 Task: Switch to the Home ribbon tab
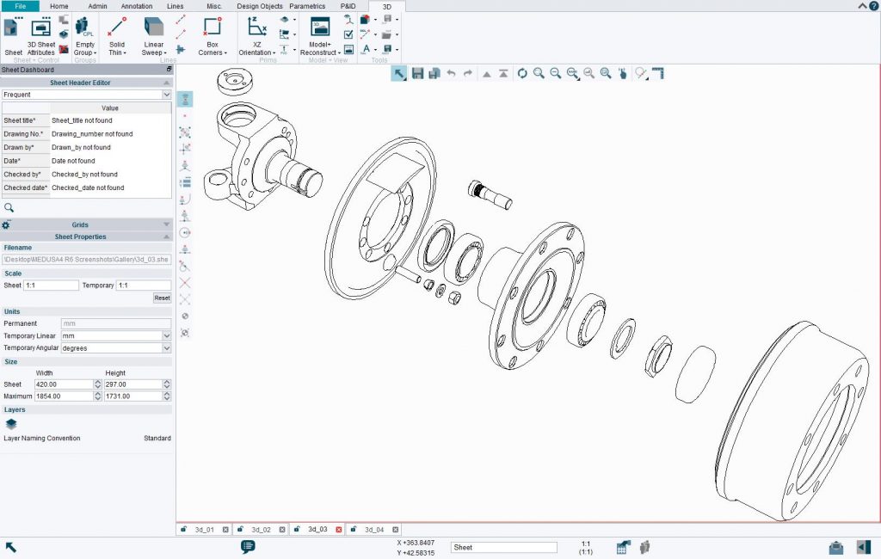click(59, 6)
